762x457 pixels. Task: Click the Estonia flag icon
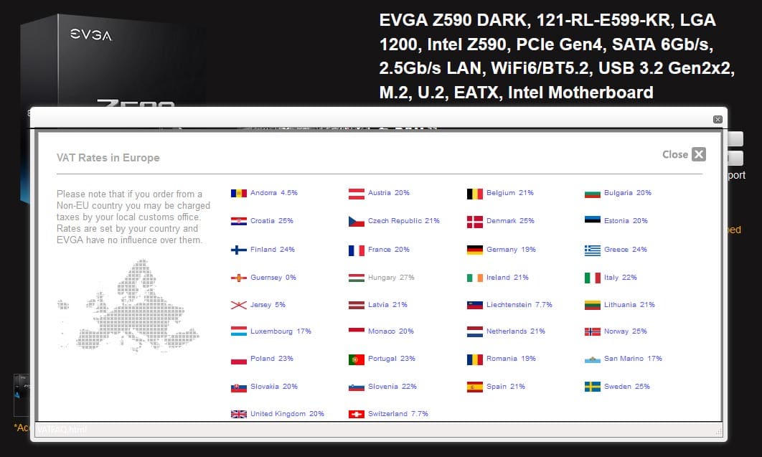[x=593, y=220]
